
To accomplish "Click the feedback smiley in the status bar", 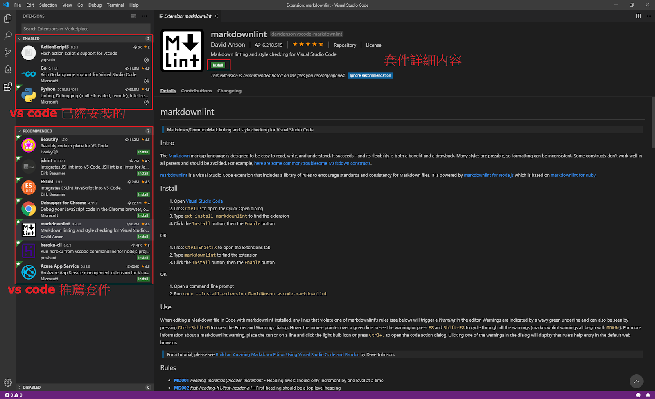I will (x=638, y=395).
